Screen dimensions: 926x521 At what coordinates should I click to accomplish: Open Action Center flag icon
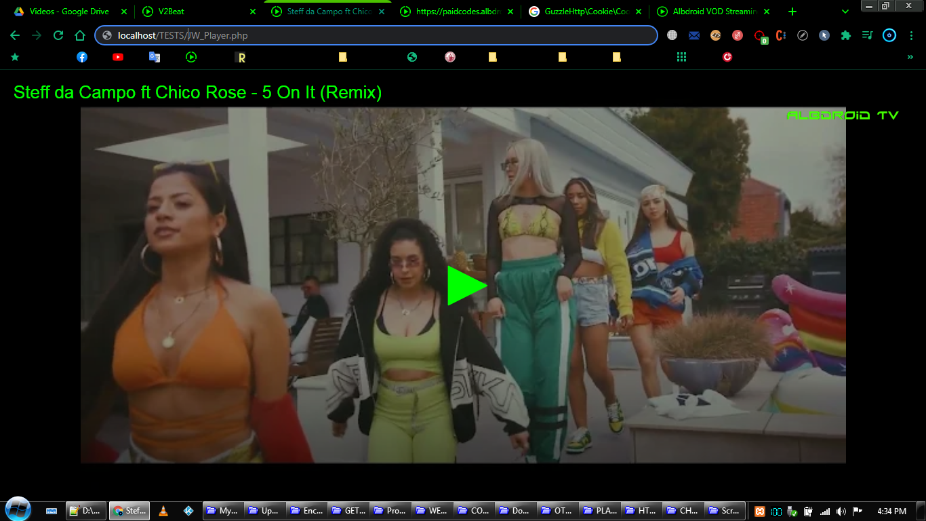[x=857, y=511]
